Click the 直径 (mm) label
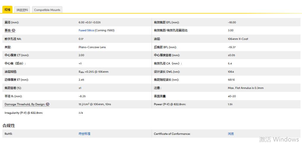This screenshot has width=302, height=143. coord(12,22)
